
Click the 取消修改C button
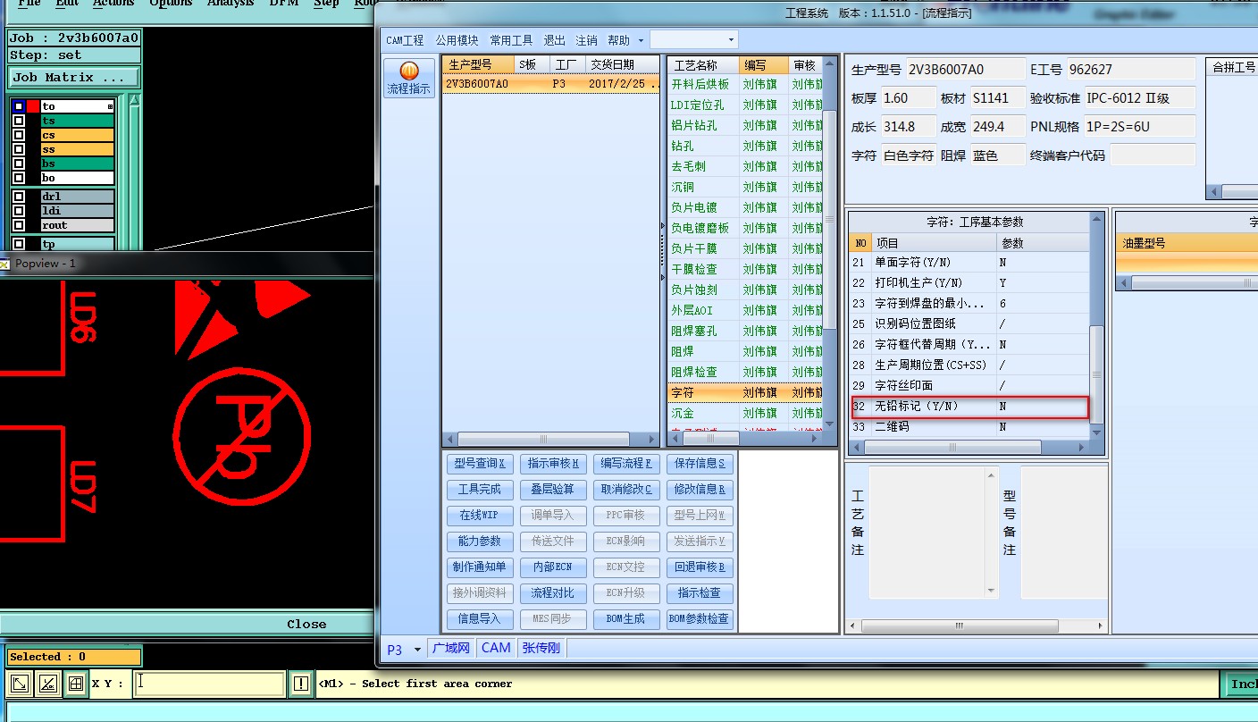point(626,490)
